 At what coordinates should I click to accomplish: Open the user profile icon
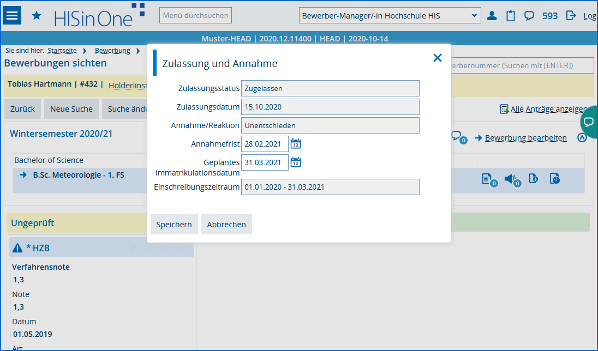coord(492,16)
